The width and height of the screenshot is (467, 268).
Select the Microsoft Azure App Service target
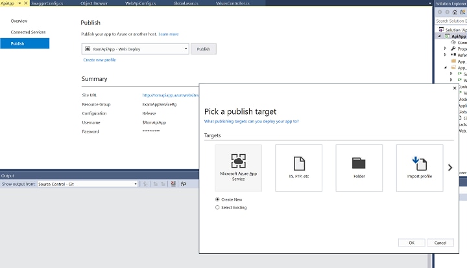point(238,168)
